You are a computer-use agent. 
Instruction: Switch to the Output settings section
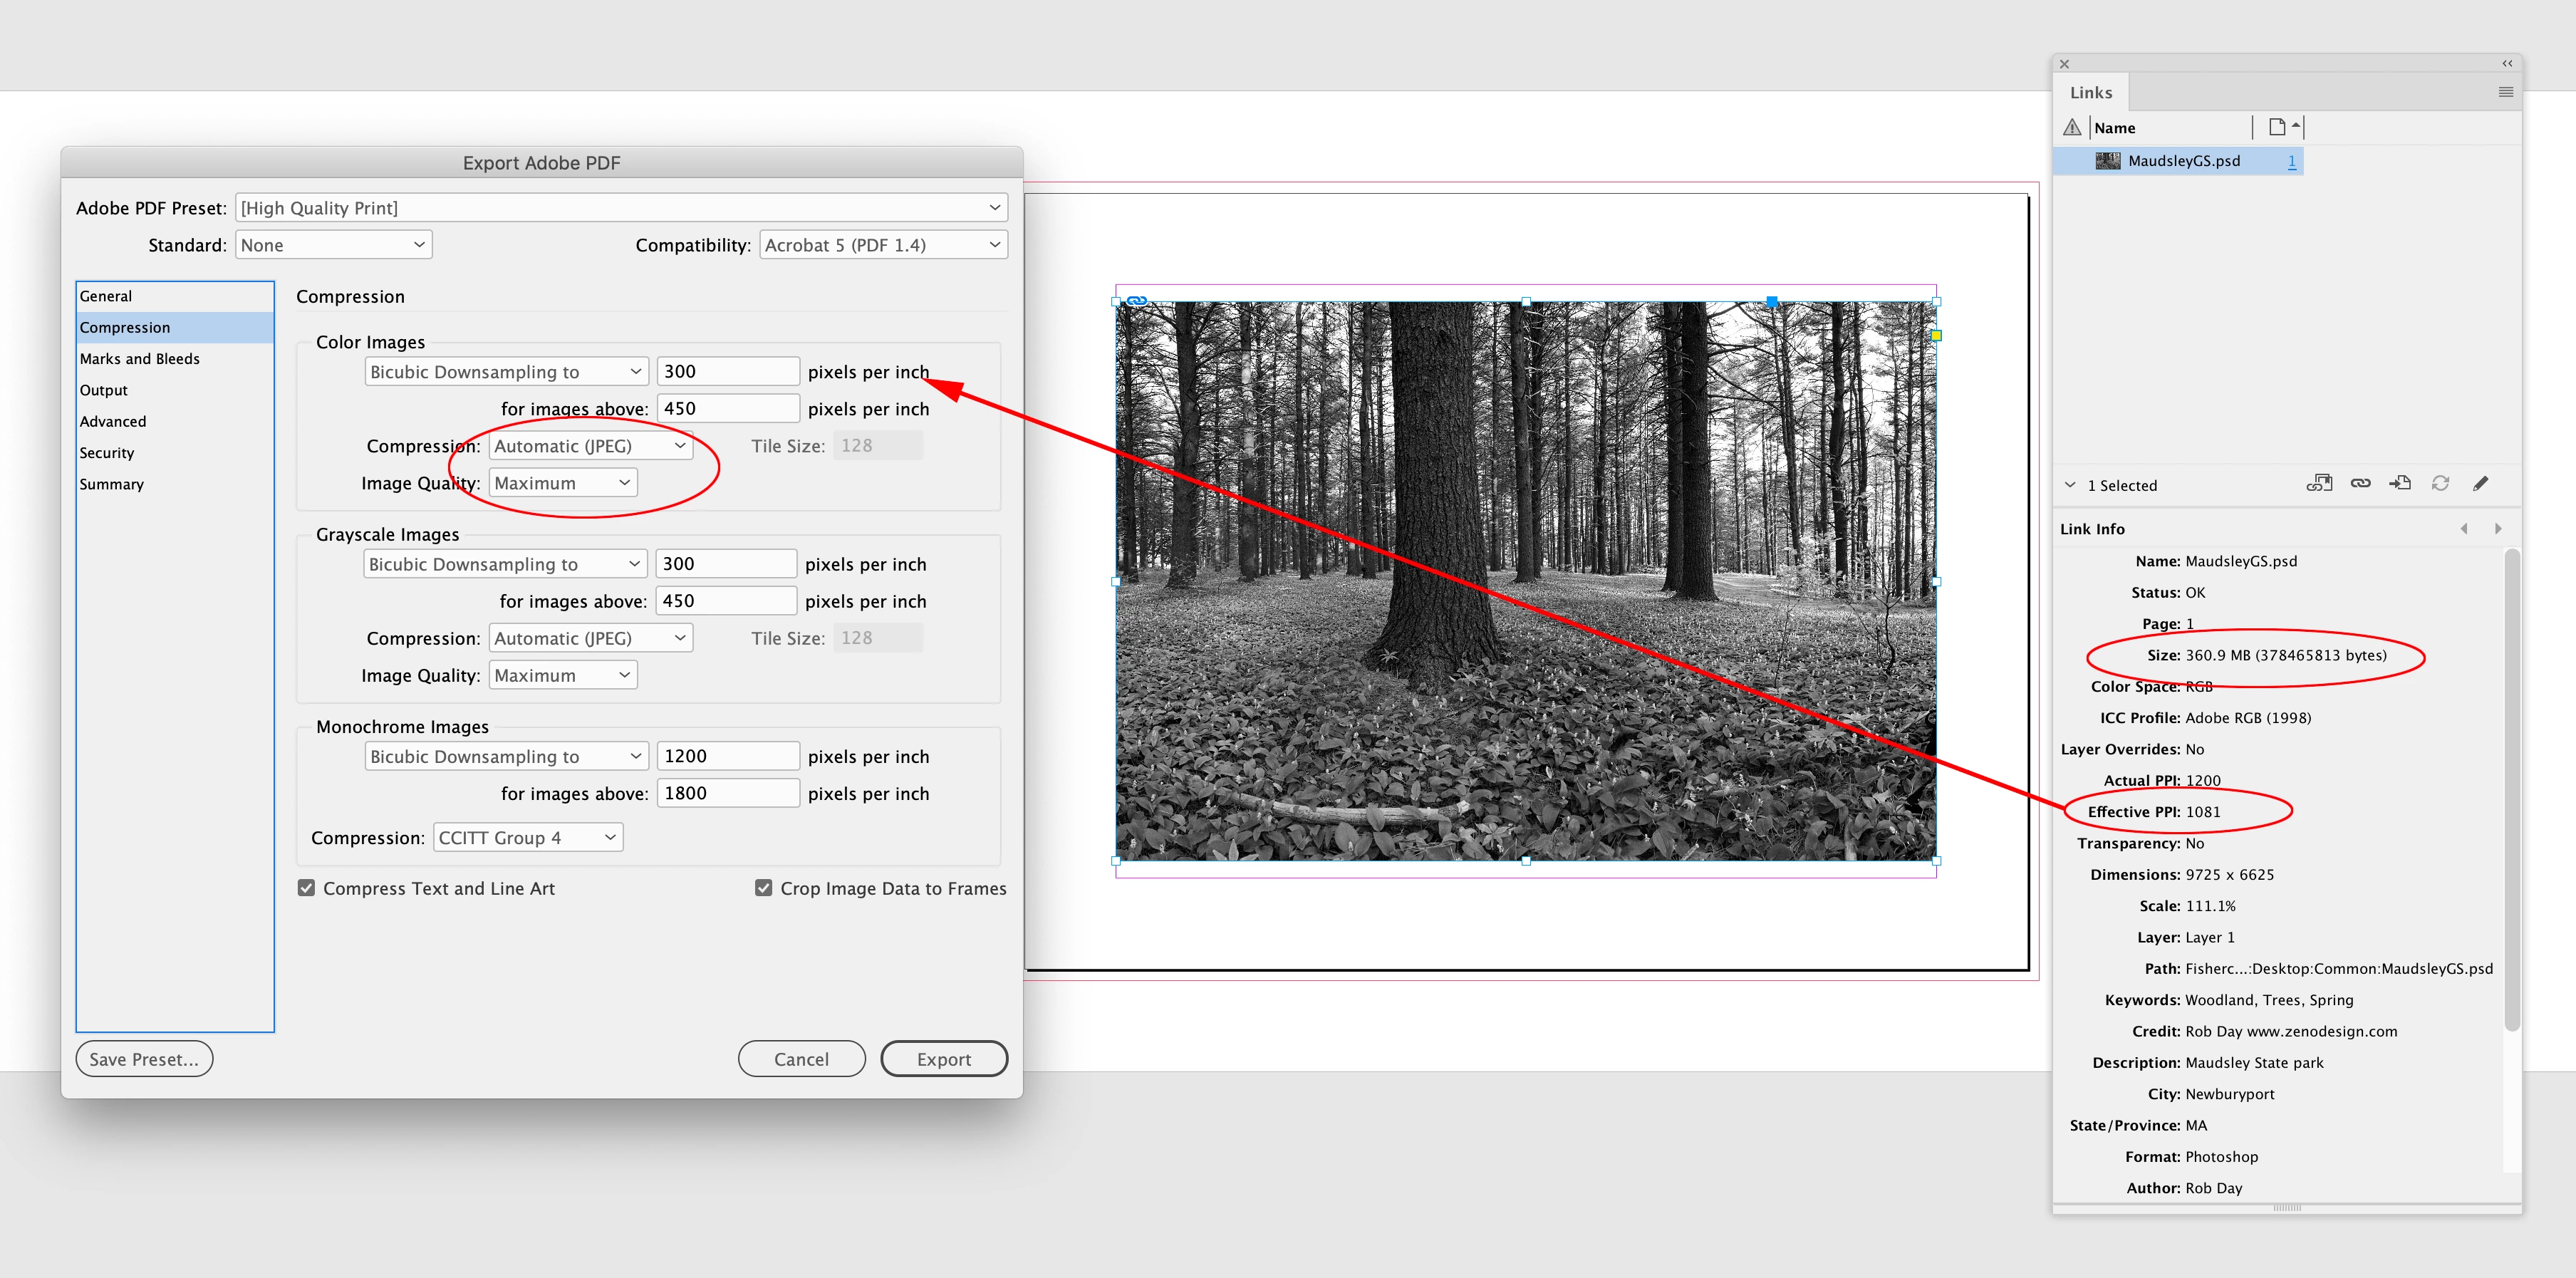coord(104,390)
